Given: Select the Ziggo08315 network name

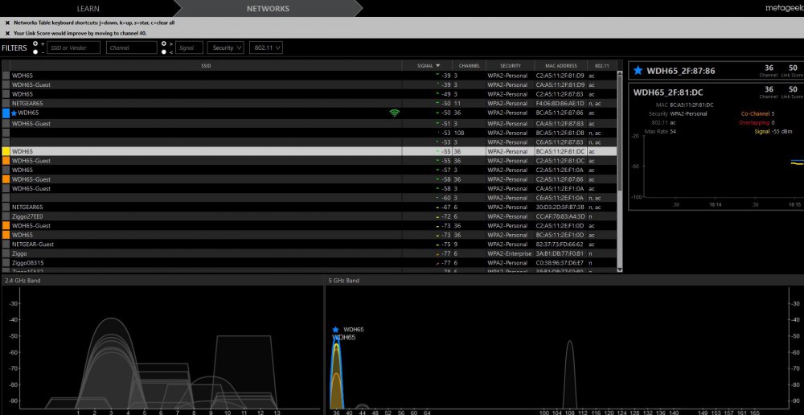Looking at the screenshot, I should click(x=27, y=263).
